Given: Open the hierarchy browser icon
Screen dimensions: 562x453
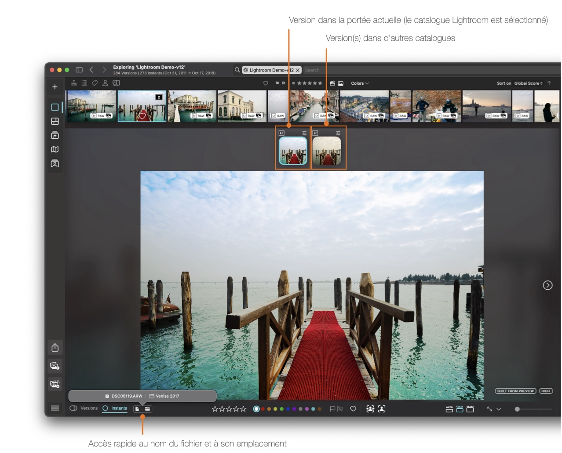Looking at the screenshot, I should 74,83.
